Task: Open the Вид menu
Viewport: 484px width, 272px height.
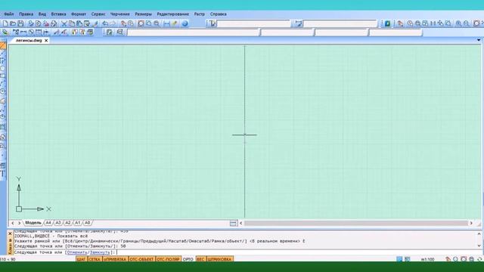Action: [42, 14]
